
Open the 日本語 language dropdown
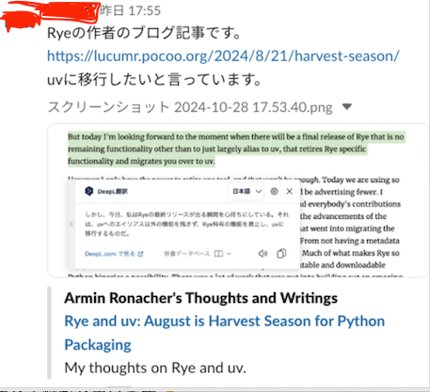(247, 191)
